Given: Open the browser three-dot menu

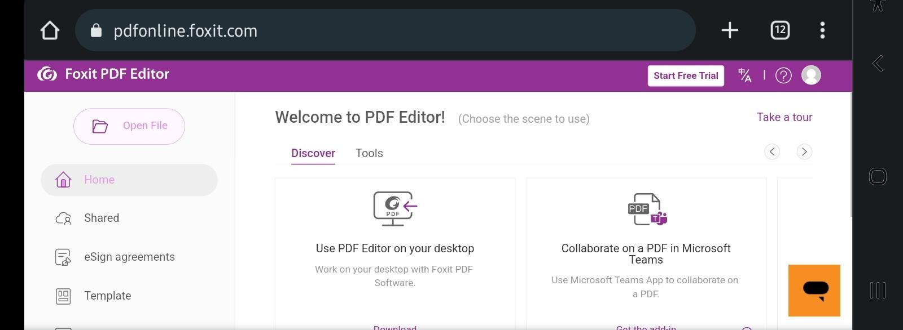Looking at the screenshot, I should (822, 30).
